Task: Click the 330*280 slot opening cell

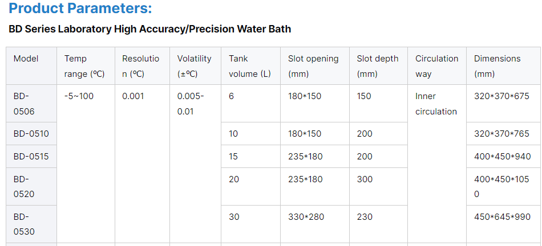Action: pyautogui.click(x=305, y=217)
